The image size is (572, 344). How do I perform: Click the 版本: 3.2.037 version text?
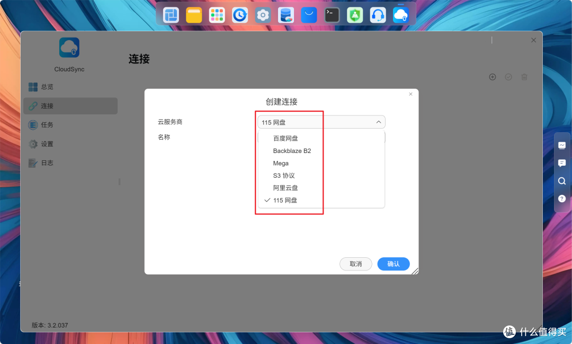coord(50,325)
